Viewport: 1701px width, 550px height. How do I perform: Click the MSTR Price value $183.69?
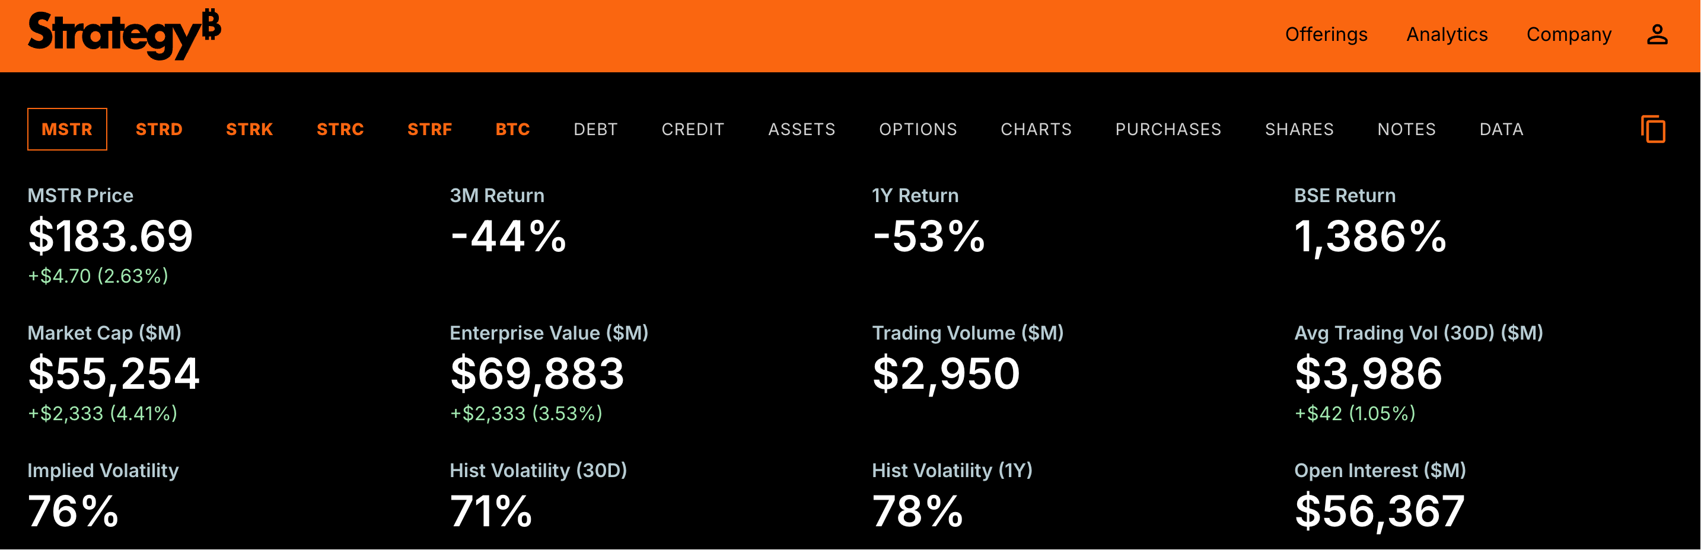(110, 236)
